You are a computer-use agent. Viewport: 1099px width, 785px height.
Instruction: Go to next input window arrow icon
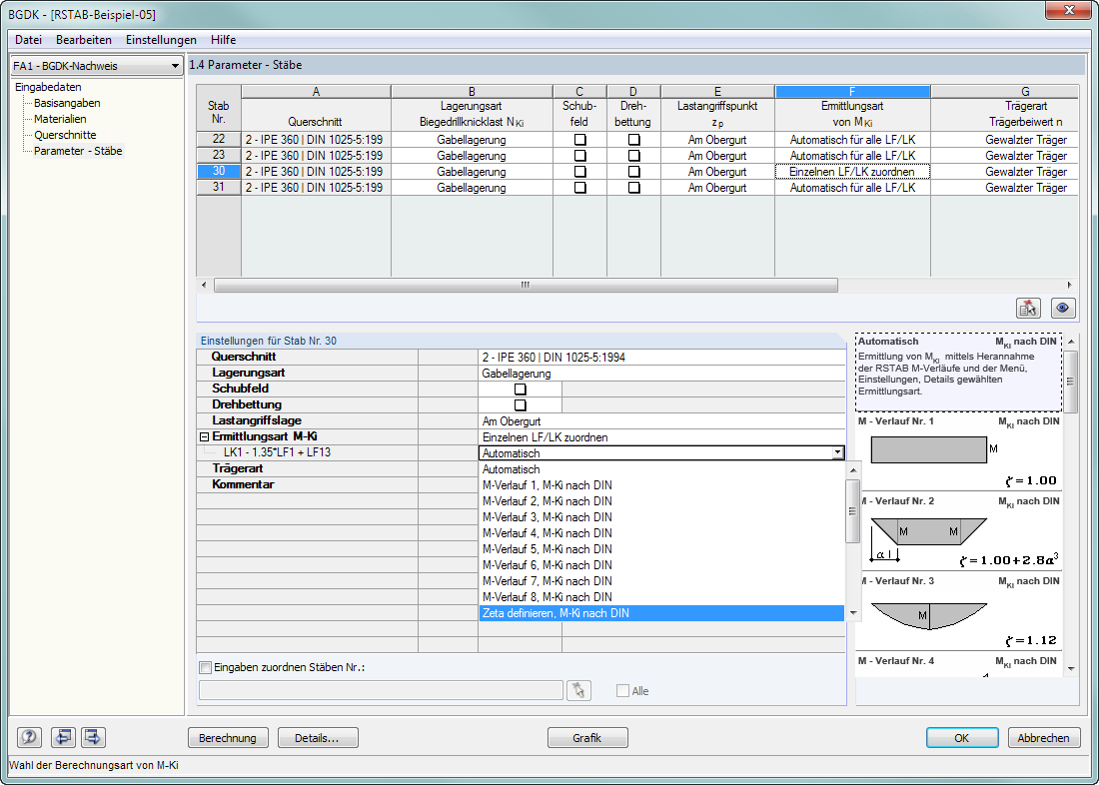pos(93,737)
